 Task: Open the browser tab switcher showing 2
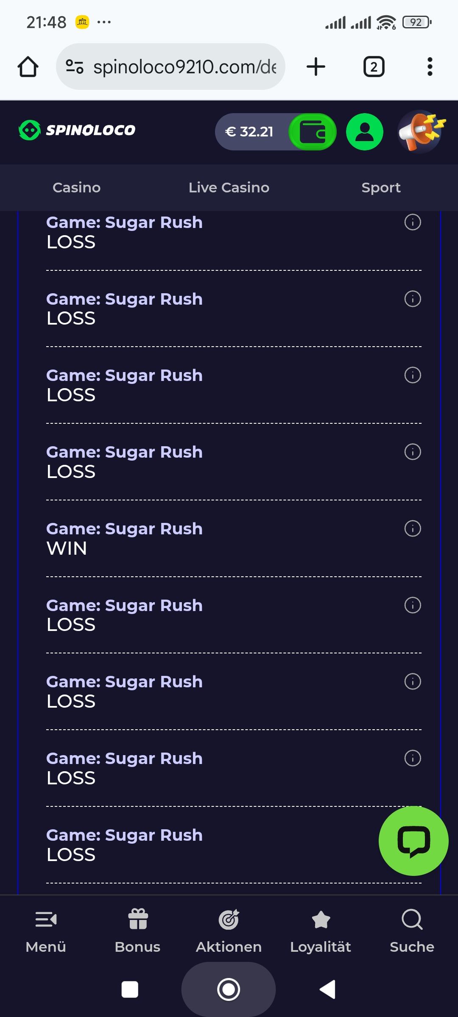(374, 67)
